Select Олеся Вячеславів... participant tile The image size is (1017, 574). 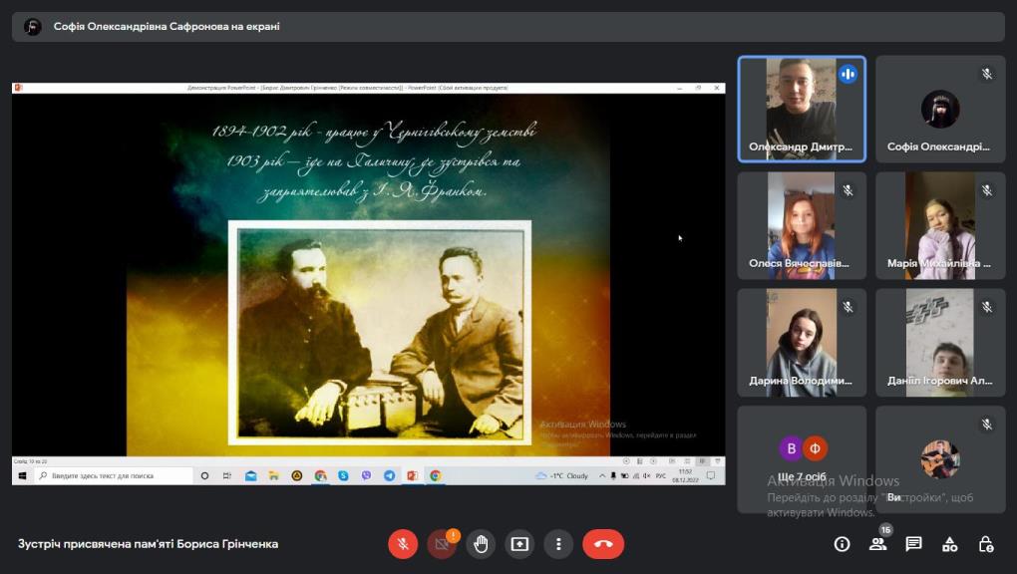tap(802, 225)
